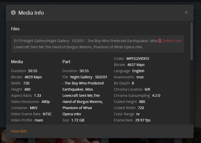The width and height of the screenshot is (201, 143).
Task: Click the red trash can icon
Action: coord(160,41)
